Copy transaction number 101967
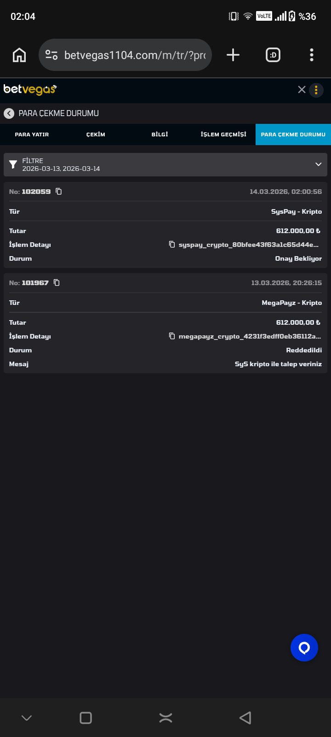This screenshot has width=331, height=737. pyautogui.click(x=57, y=282)
